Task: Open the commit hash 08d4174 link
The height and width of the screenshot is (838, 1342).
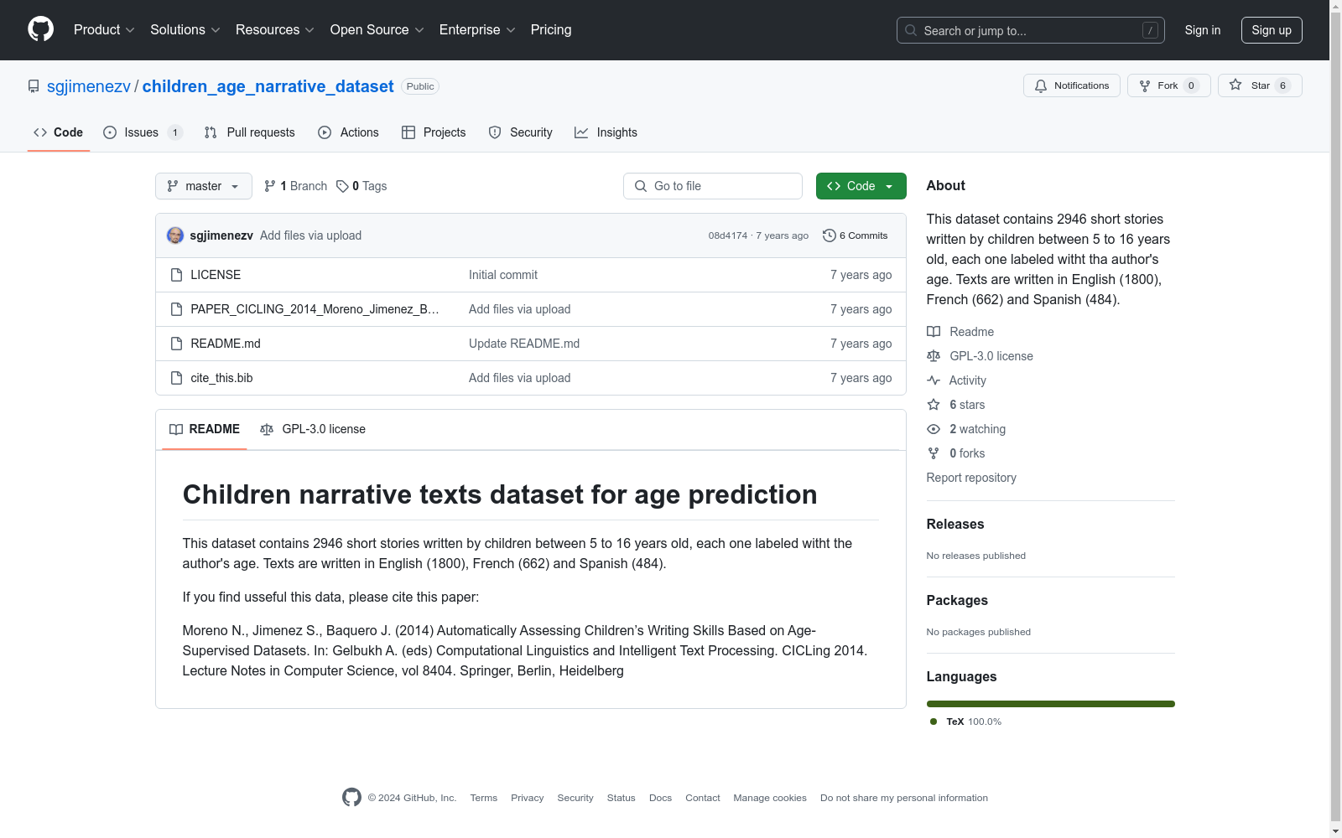Action: pyautogui.click(x=728, y=235)
